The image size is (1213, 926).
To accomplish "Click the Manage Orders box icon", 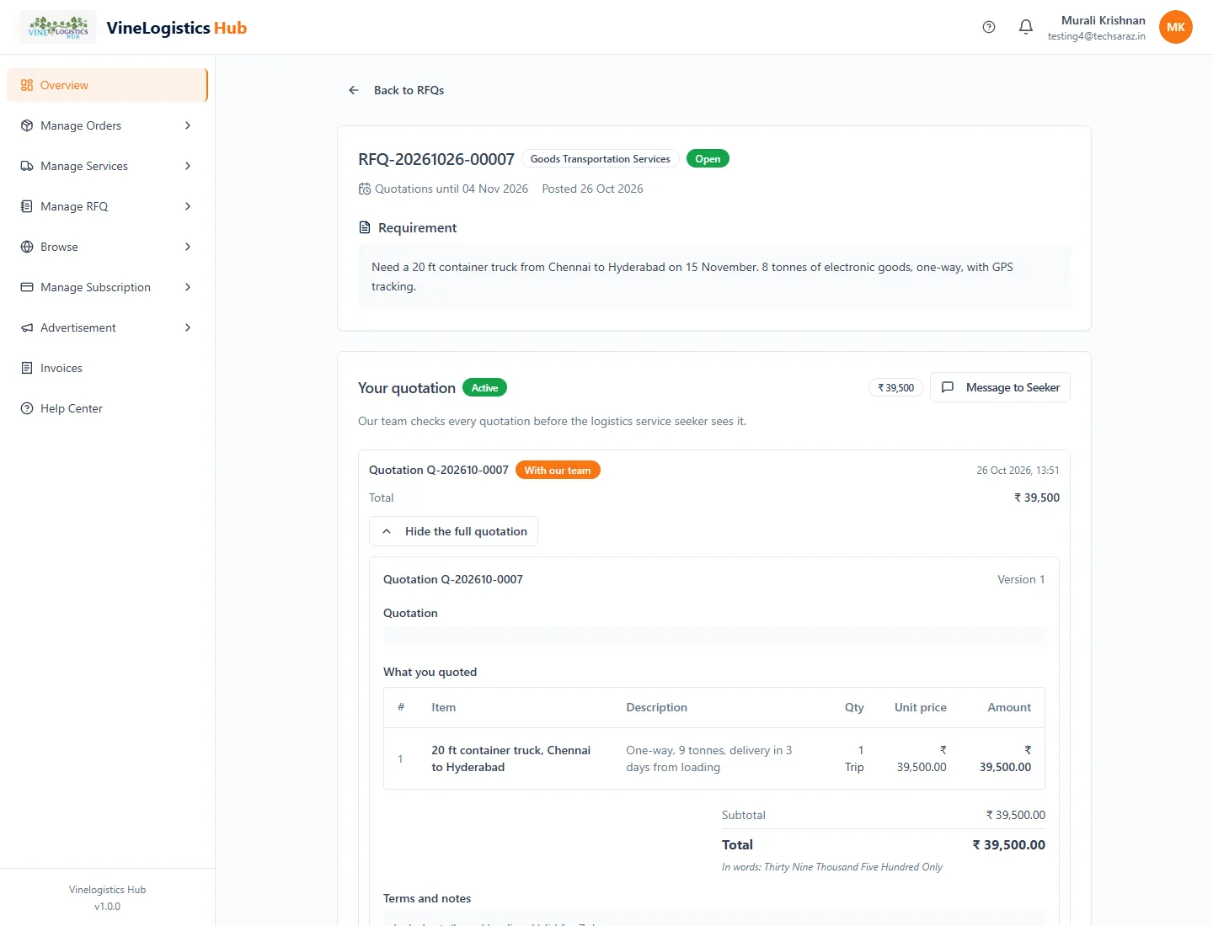I will coord(27,125).
